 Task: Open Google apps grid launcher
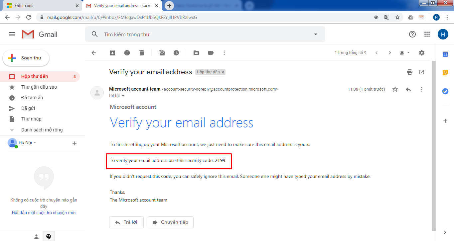(x=427, y=34)
